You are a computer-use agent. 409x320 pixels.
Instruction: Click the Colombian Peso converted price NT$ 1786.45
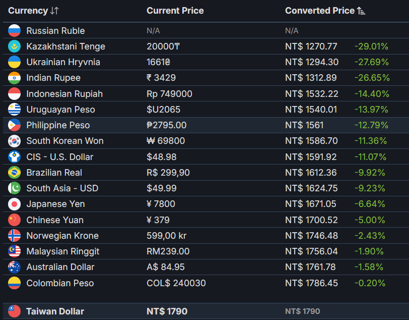point(311,283)
